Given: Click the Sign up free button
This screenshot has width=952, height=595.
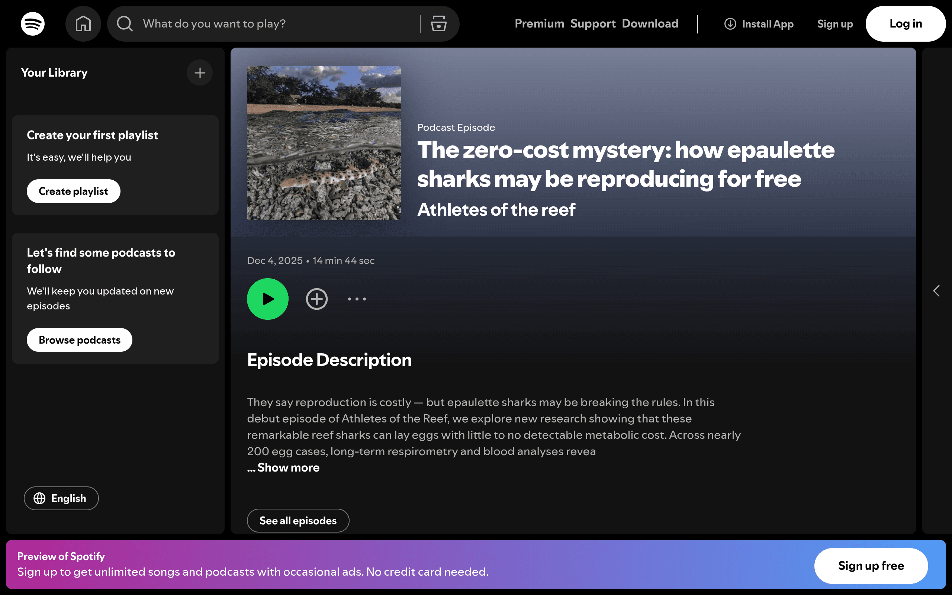Looking at the screenshot, I should (x=871, y=566).
